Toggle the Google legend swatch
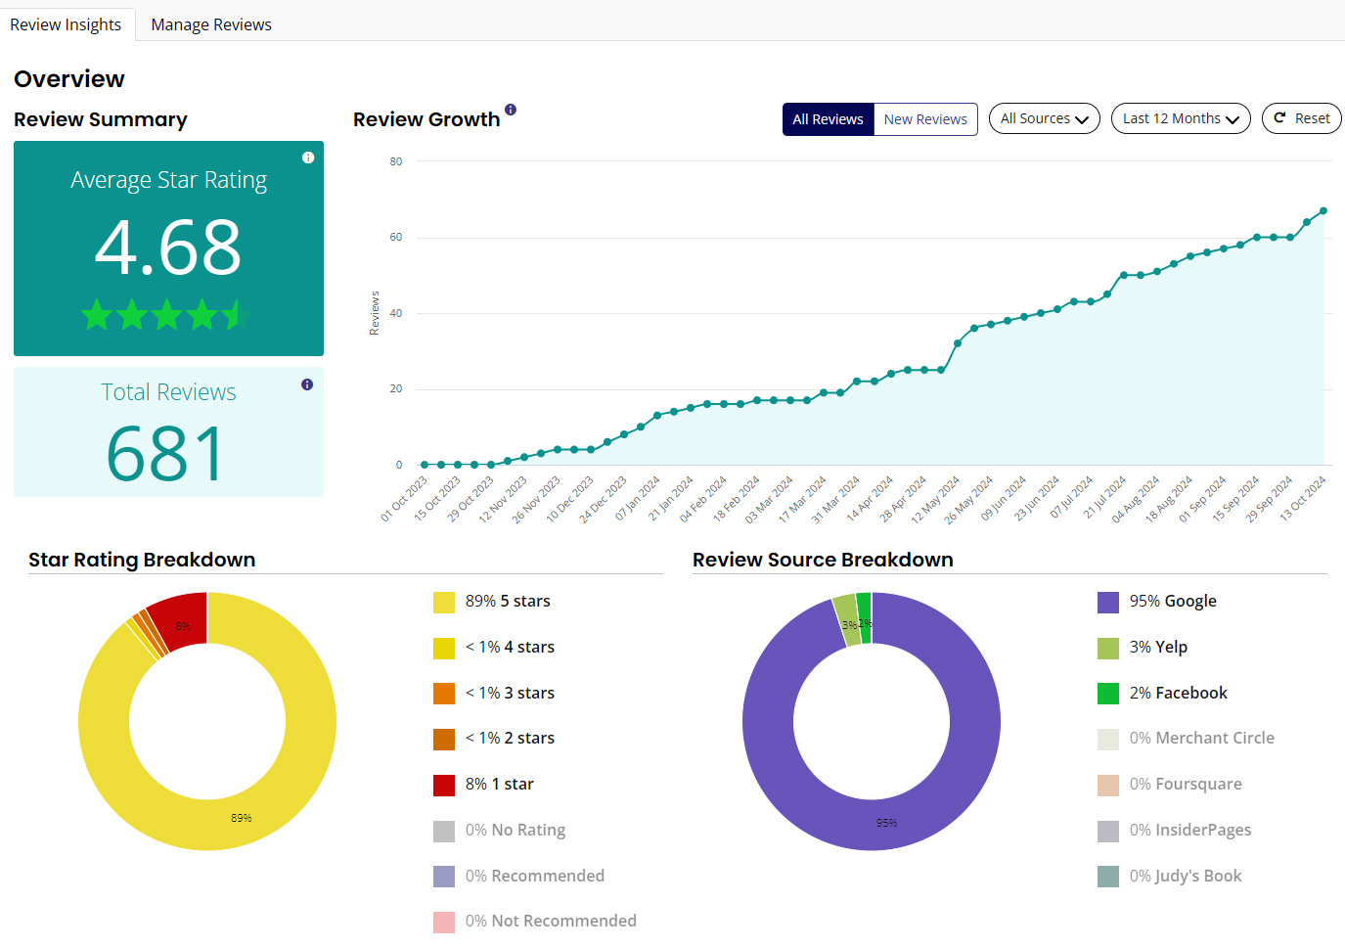This screenshot has width=1345, height=948. click(x=1108, y=602)
